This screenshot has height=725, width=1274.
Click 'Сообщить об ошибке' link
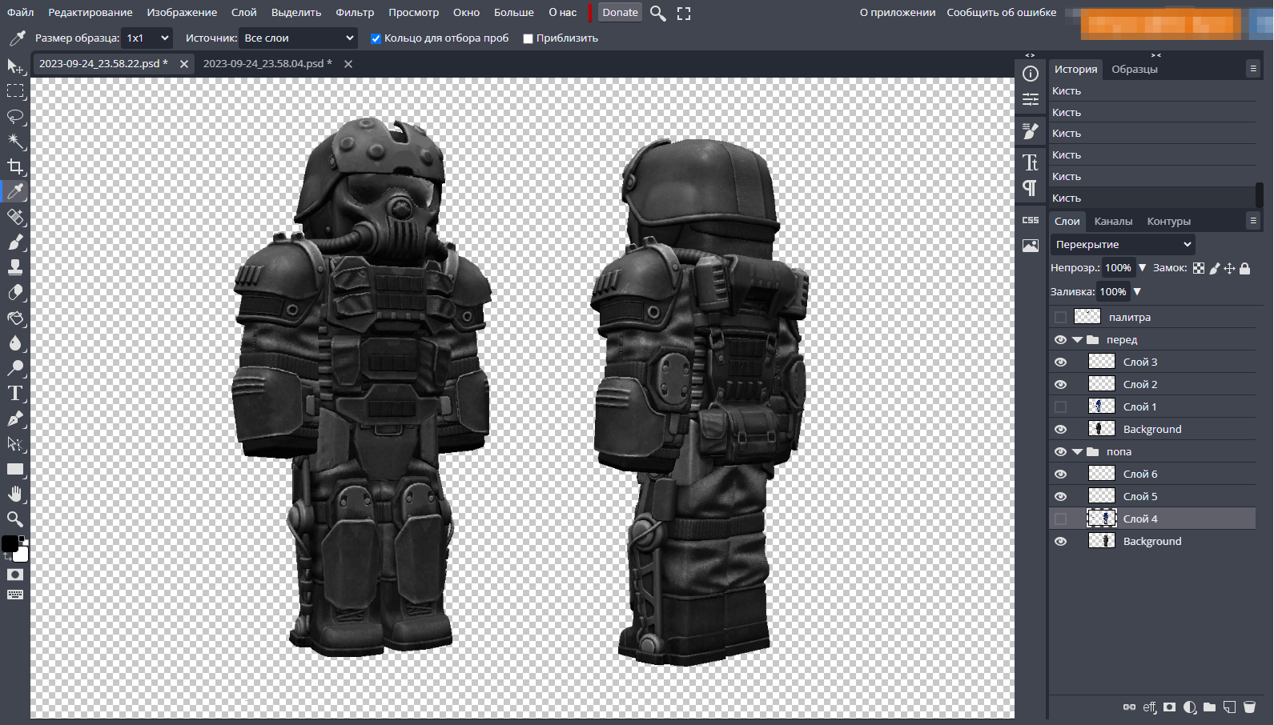click(1001, 12)
